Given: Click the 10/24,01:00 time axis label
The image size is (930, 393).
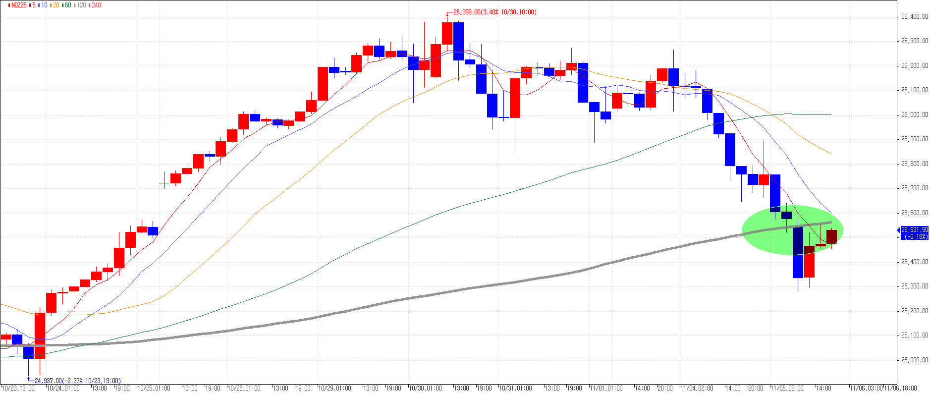Looking at the screenshot, I should pyautogui.click(x=63, y=389).
